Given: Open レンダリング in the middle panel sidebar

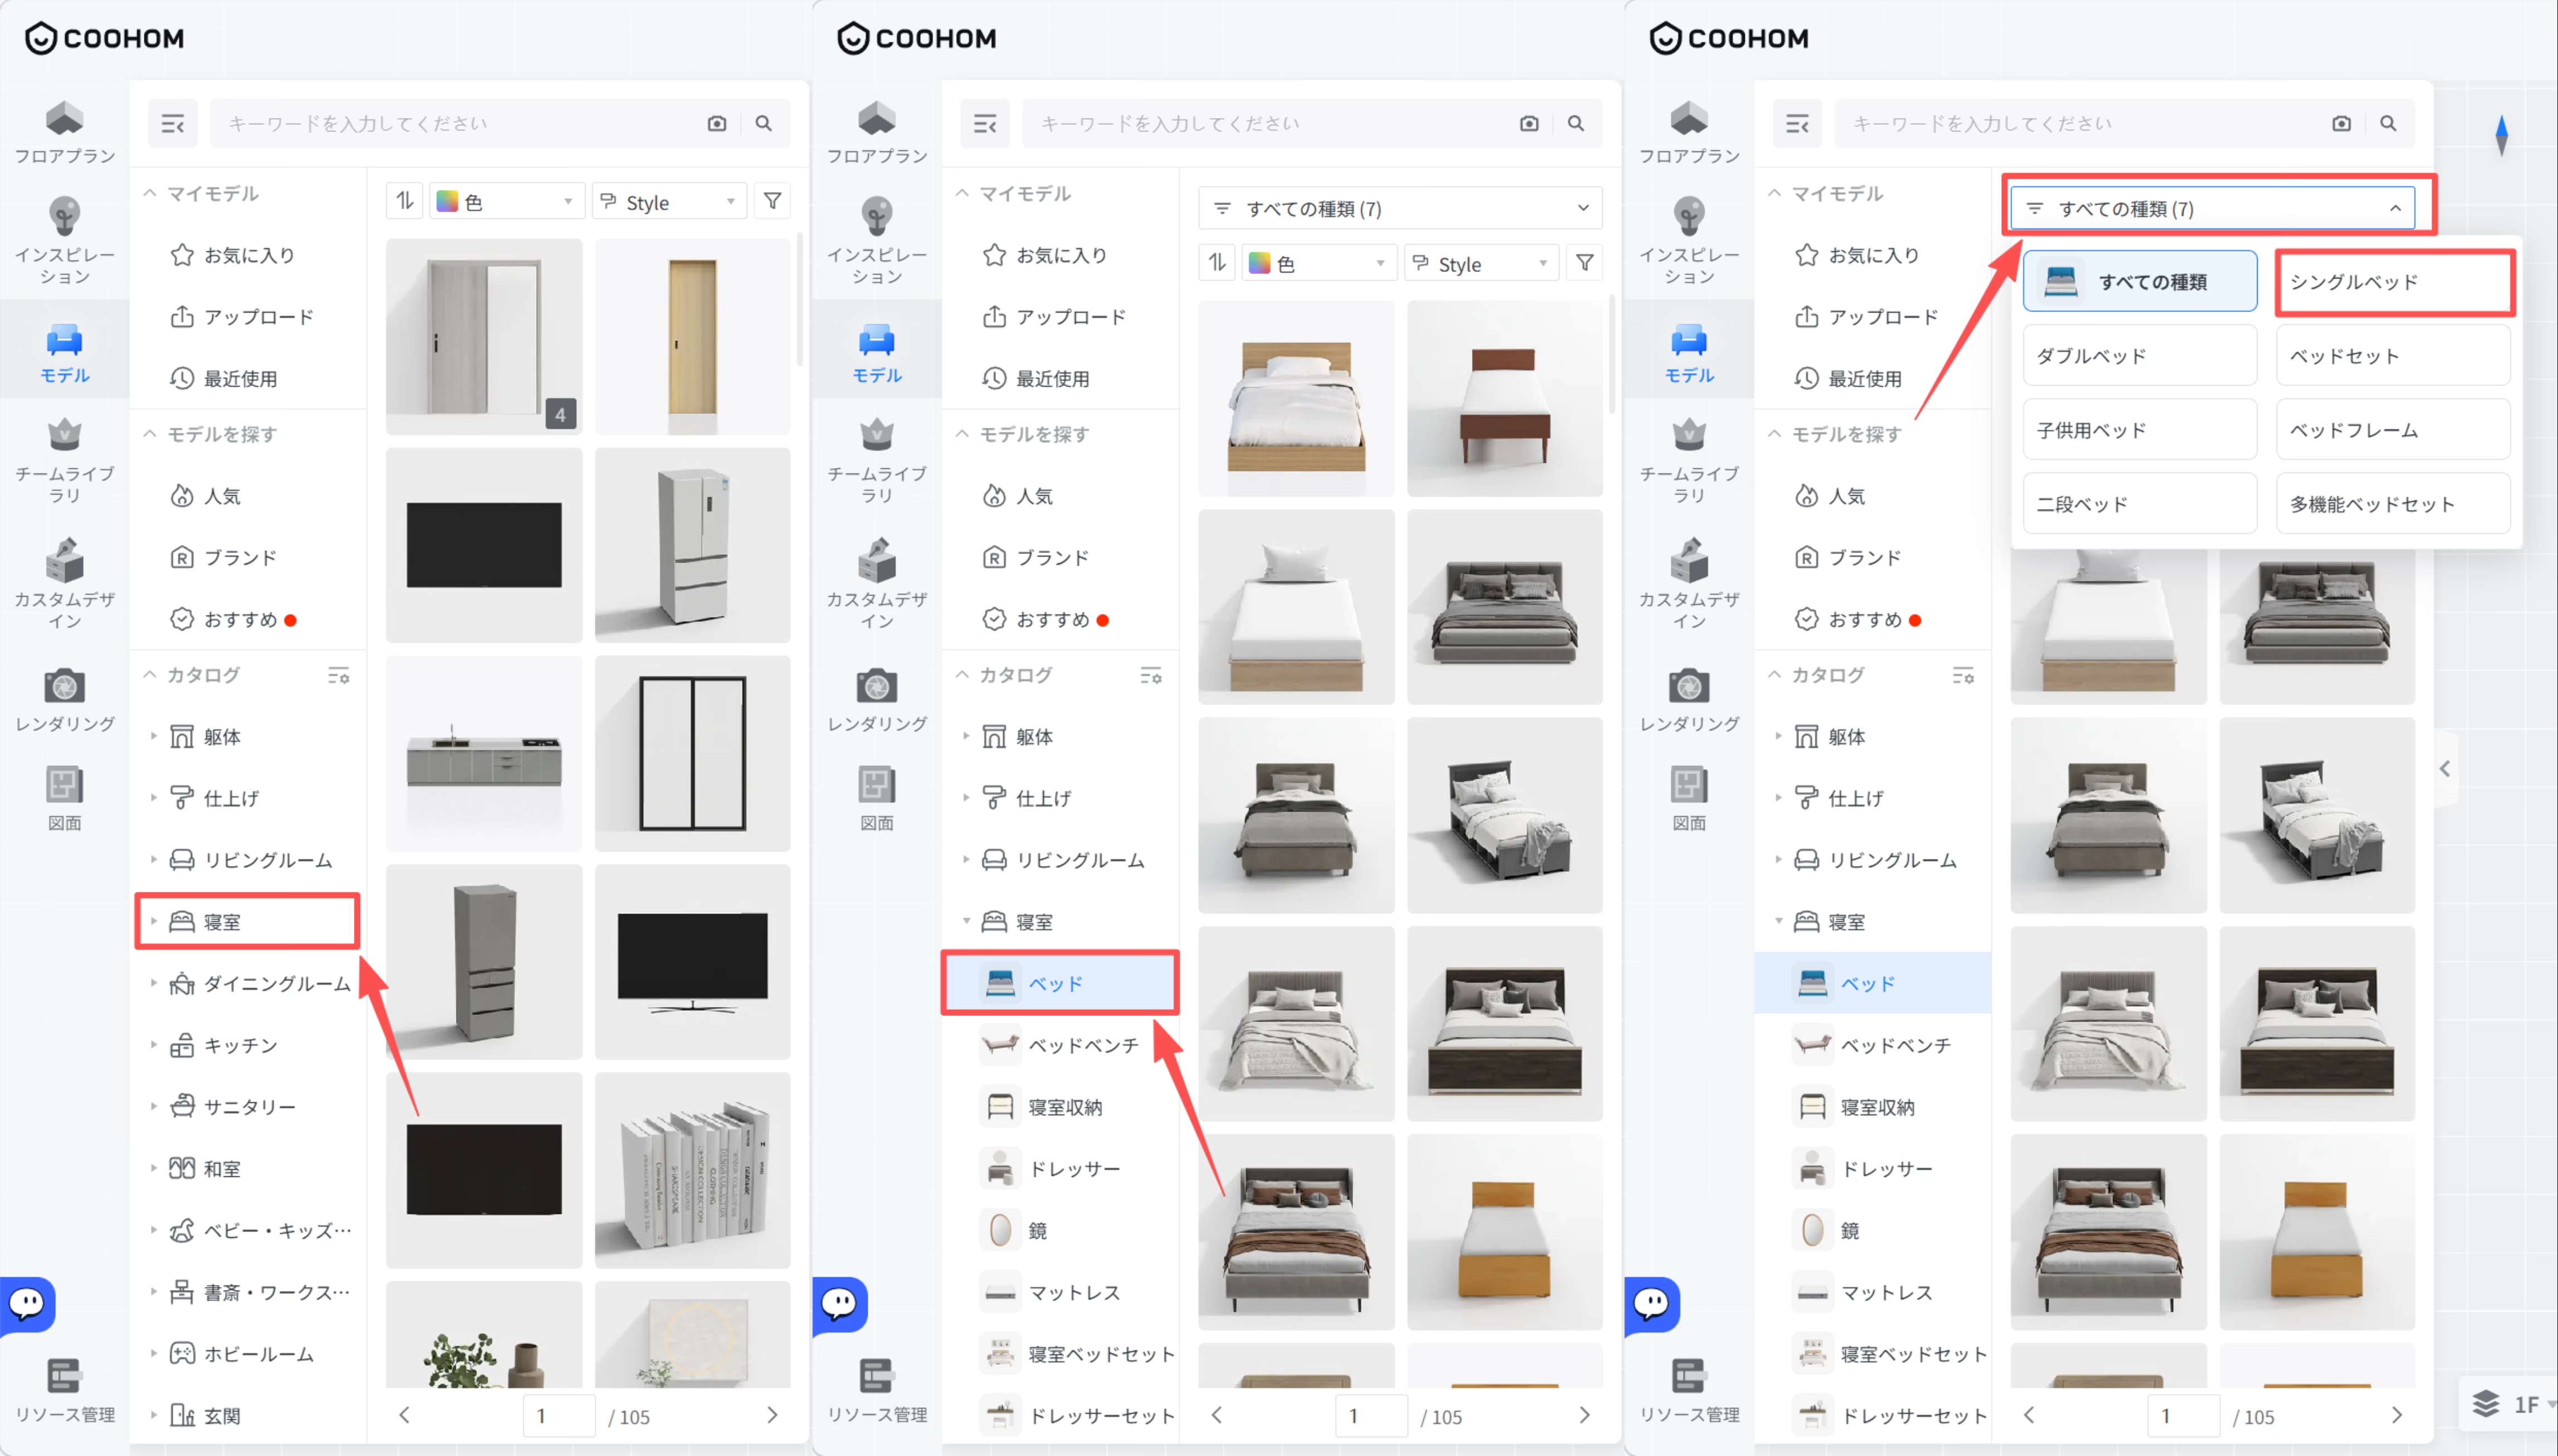Looking at the screenshot, I should pos(877,700).
